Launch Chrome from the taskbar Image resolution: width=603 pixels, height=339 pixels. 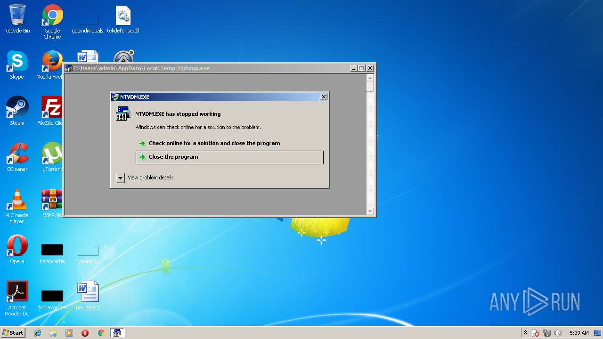pos(101,333)
